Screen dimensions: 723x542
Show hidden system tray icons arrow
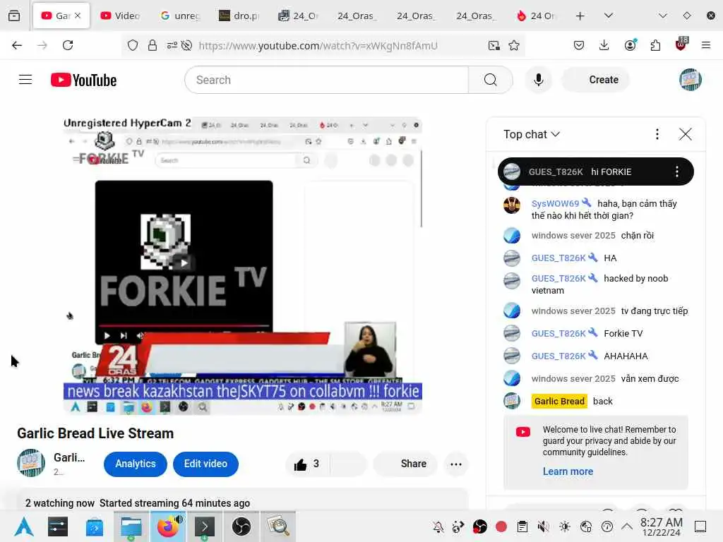[x=627, y=526]
